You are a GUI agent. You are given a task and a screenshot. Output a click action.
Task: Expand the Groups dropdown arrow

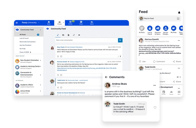(64, 23)
